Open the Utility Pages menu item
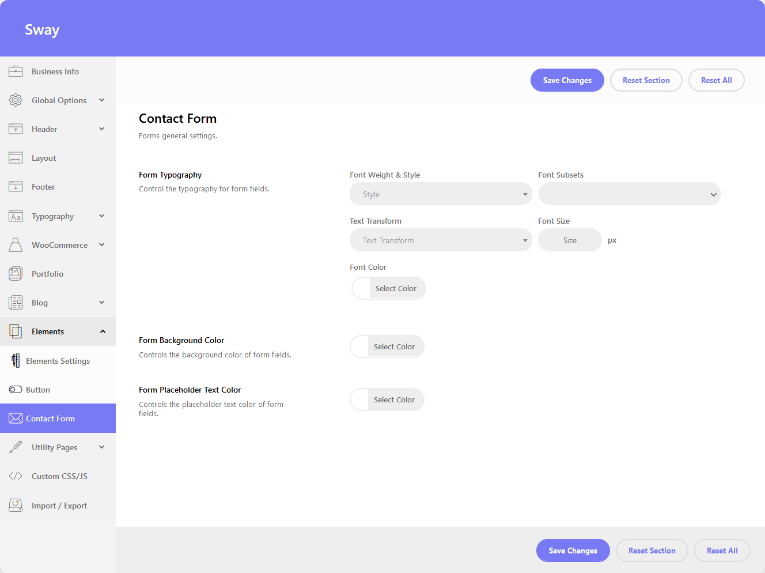This screenshot has width=765, height=573. [54, 447]
